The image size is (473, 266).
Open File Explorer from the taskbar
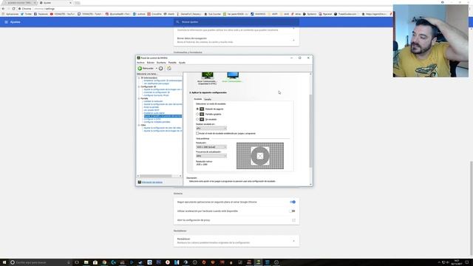(86, 262)
